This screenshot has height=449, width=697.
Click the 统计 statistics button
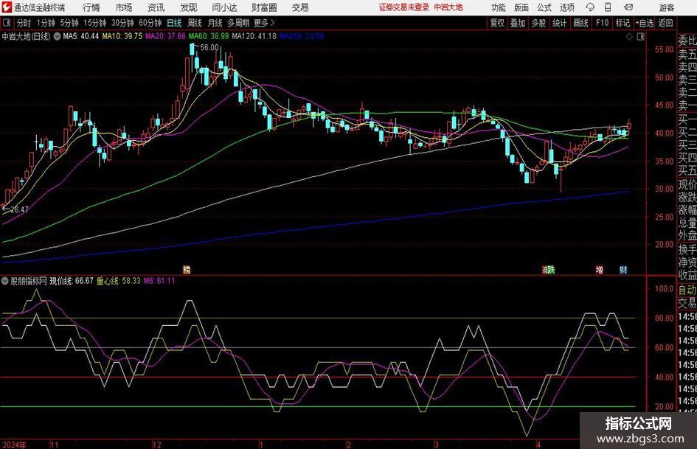tap(560, 23)
